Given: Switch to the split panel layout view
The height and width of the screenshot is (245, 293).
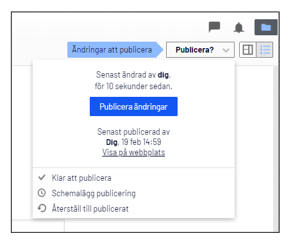Looking at the screenshot, I should [x=247, y=50].
